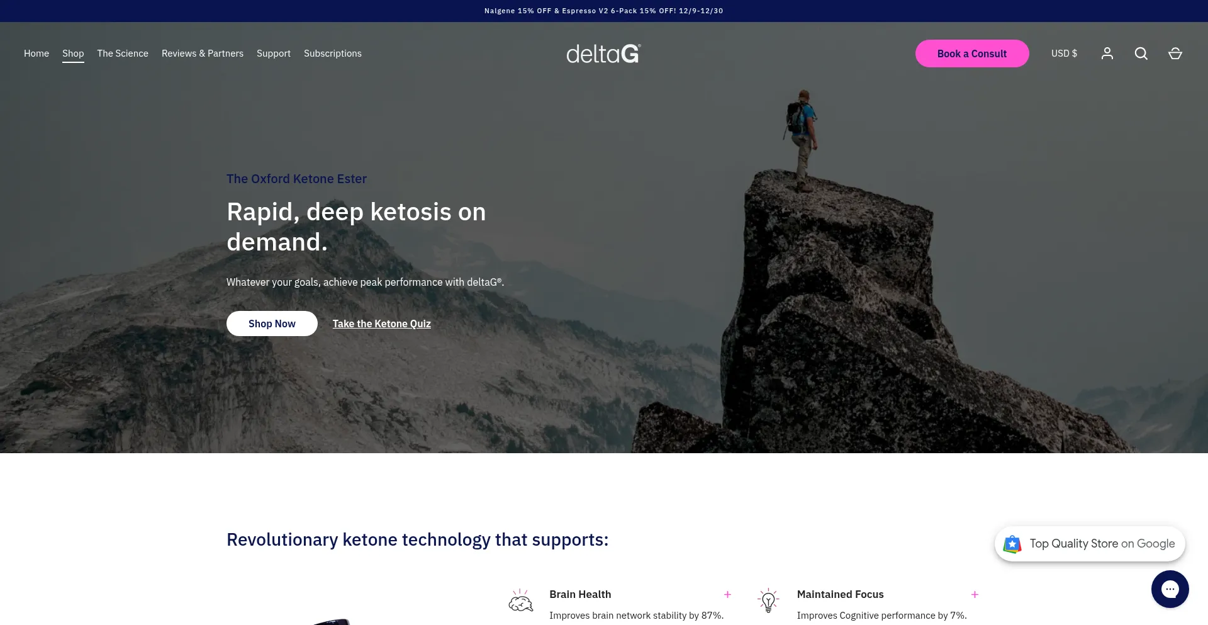1208x625 pixels.
Task: Click the Maintained Focus lightbulb icon
Action: tap(768, 601)
